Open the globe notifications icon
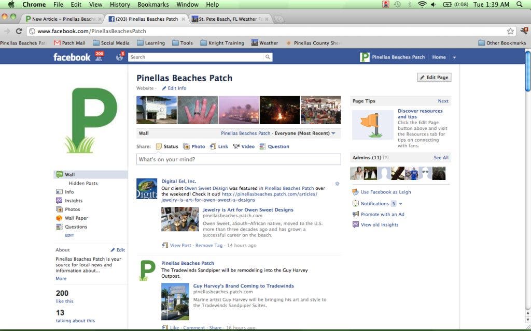 pyautogui.click(x=120, y=56)
